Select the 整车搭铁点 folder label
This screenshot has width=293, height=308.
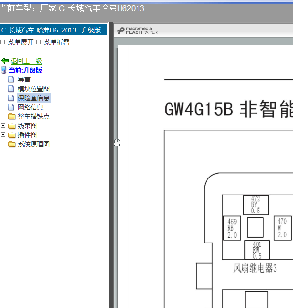coord(34,116)
